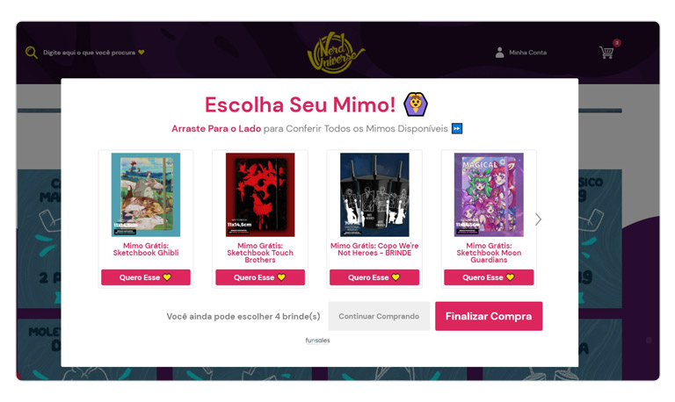Viewport: 675px width, 402px height.
Task: Click the search magnifier icon
Action: pyautogui.click(x=32, y=53)
